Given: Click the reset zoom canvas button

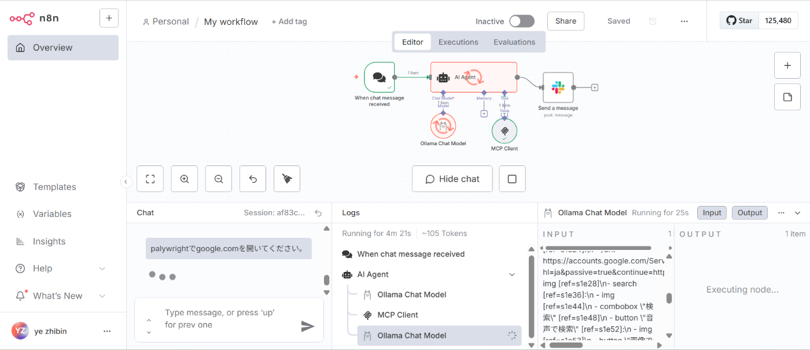Looking at the screenshot, I should pyautogui.click(x=253, y=179).
